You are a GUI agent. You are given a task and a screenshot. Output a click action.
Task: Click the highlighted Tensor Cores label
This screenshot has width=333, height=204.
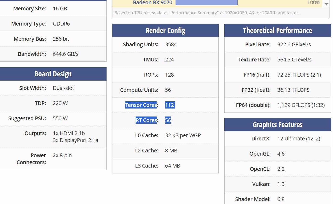click(141, 105)
